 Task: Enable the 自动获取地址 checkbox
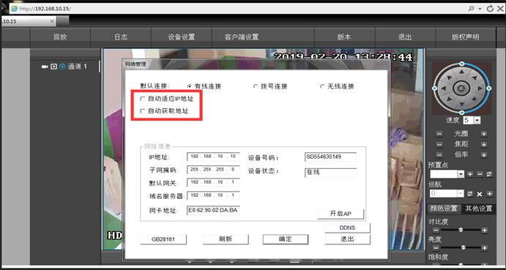(x=143, y=111)
